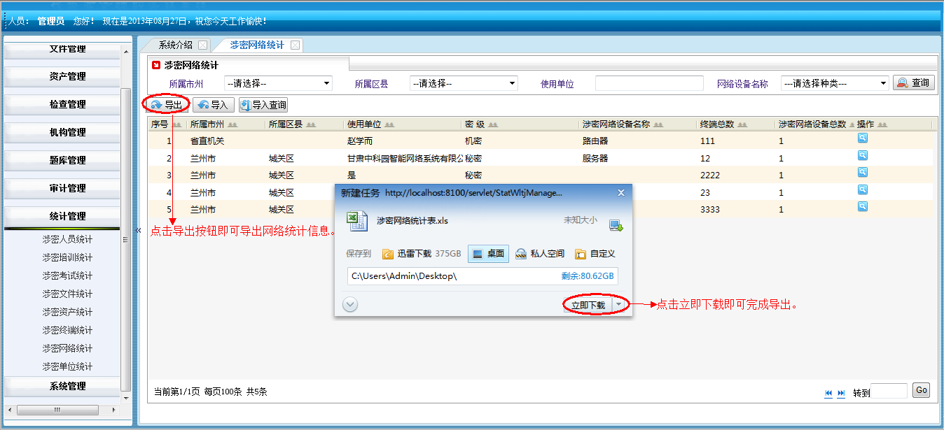The width and height of the screenshot is (944, 430).
Task: Go to last page pagination icon
Action: [x=841, y=393]
